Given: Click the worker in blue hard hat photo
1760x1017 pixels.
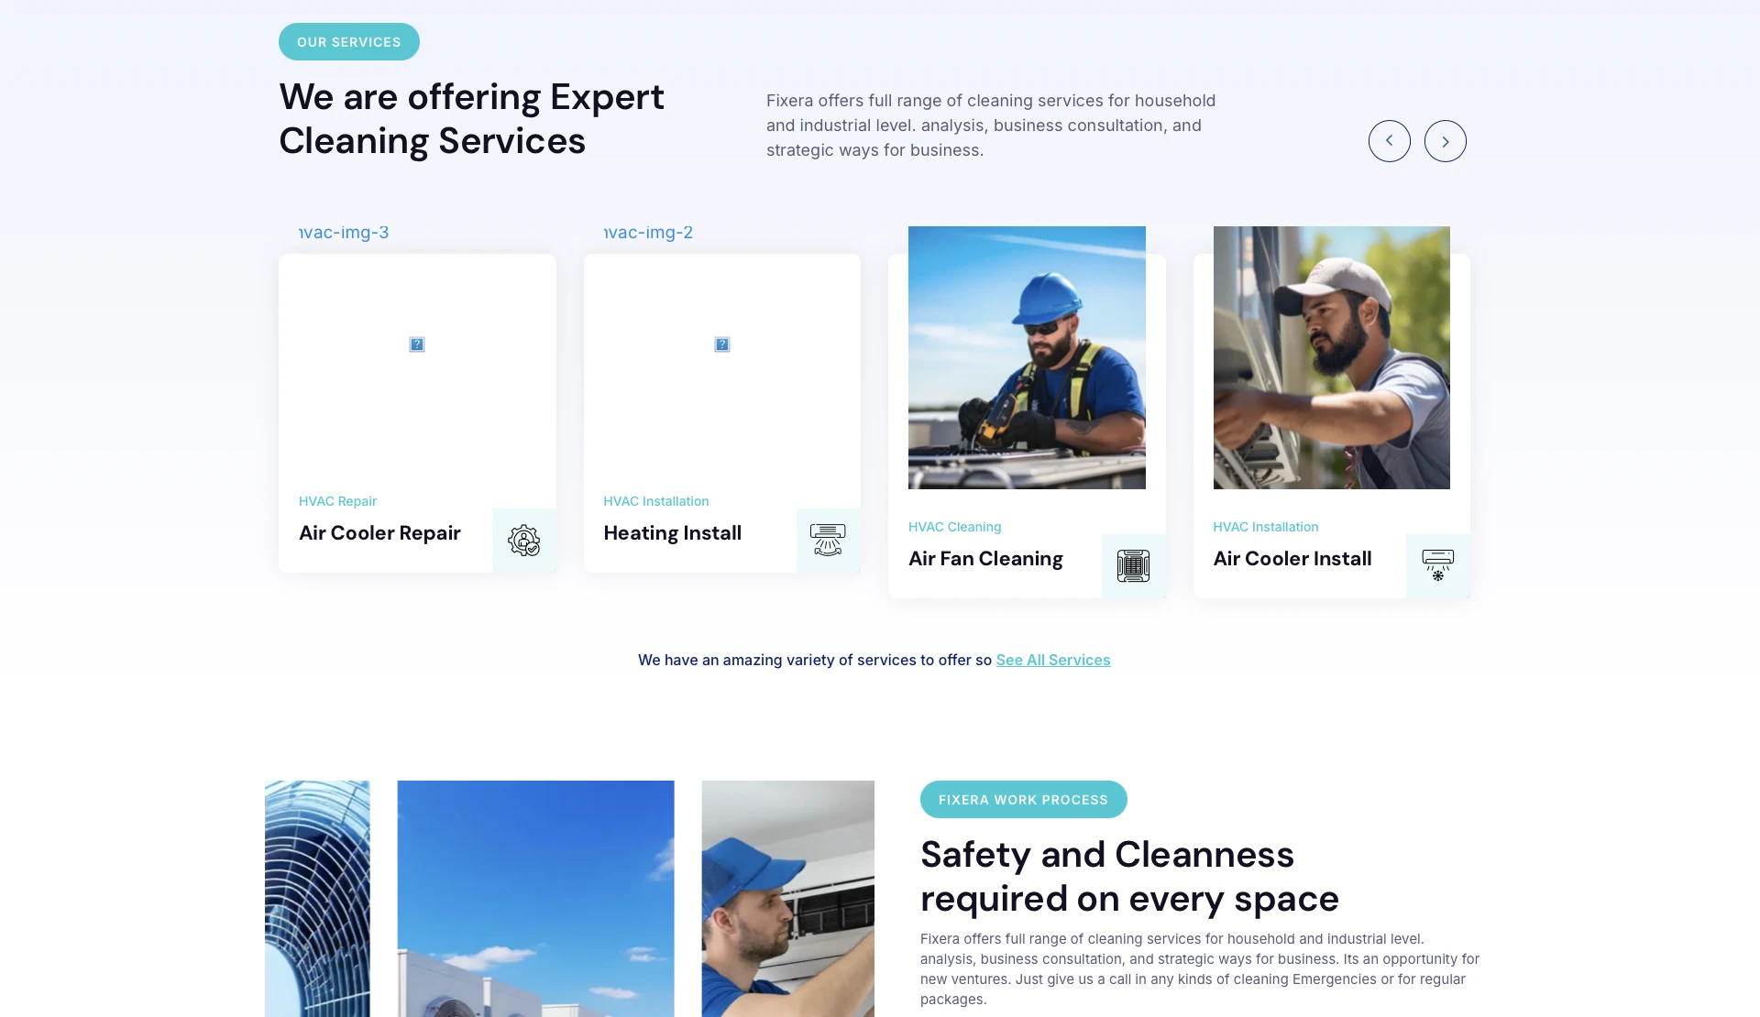Looking at the screenshot, I should click(x=1027, y=357).
